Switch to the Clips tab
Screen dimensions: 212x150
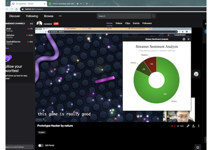click(x=128, y=23)
